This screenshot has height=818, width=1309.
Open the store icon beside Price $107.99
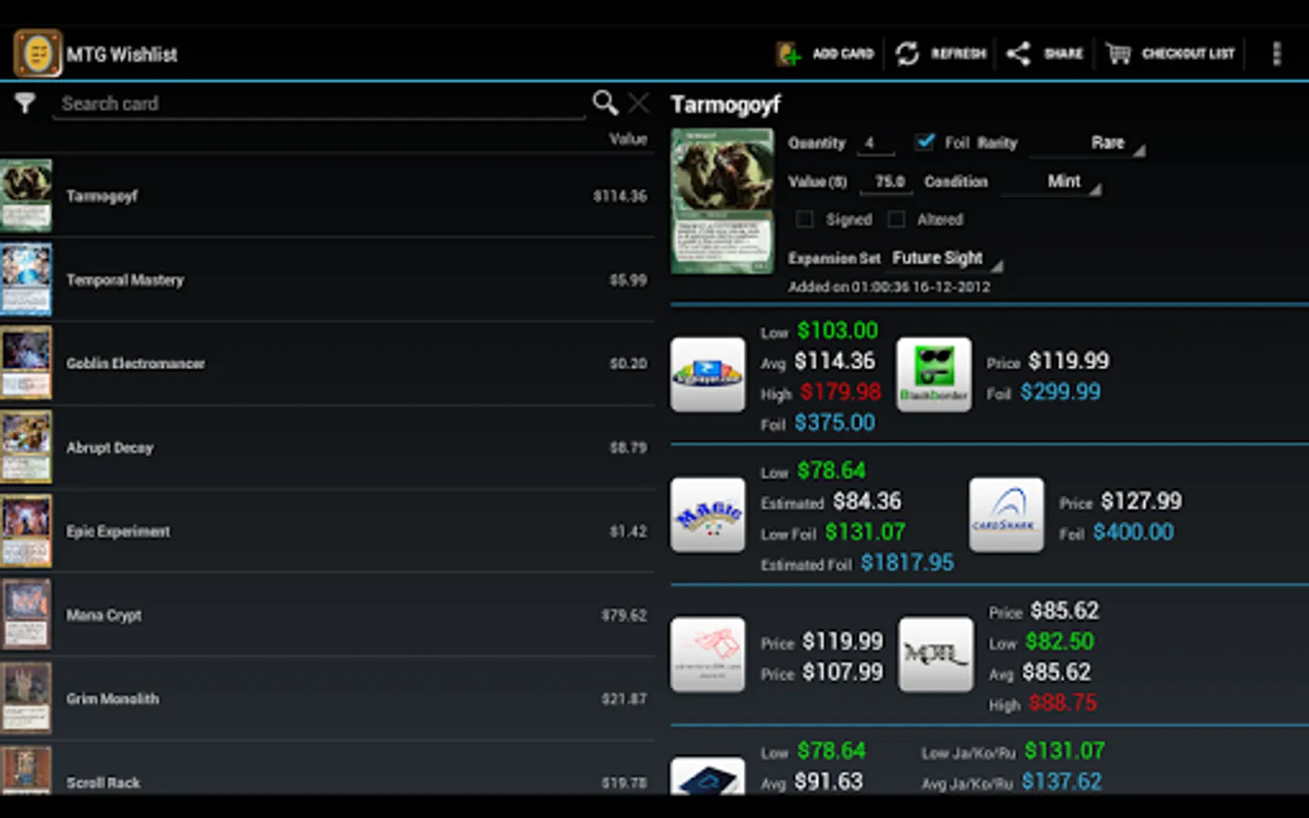(707, 654)
